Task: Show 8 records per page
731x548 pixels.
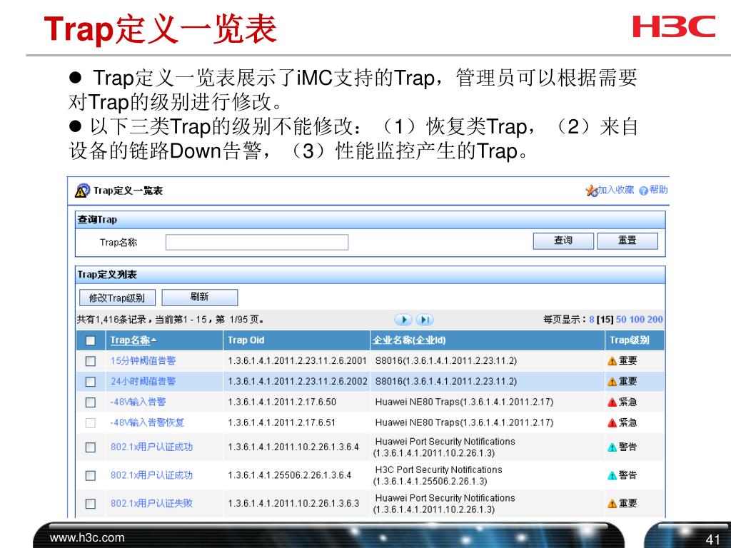Action: 592,320
